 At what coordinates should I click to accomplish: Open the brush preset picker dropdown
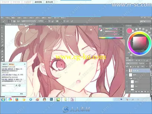coord(11,21)
